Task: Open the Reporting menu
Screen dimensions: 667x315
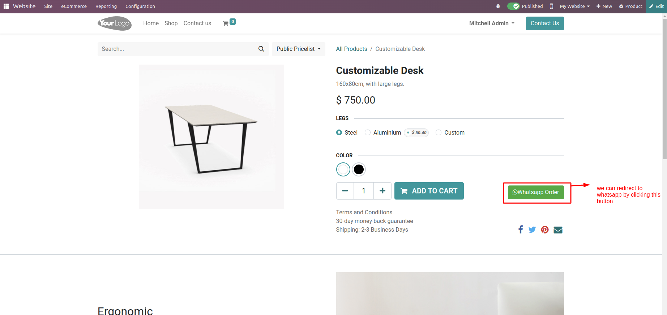Action: pyautogui.click(x=106, y=6)
